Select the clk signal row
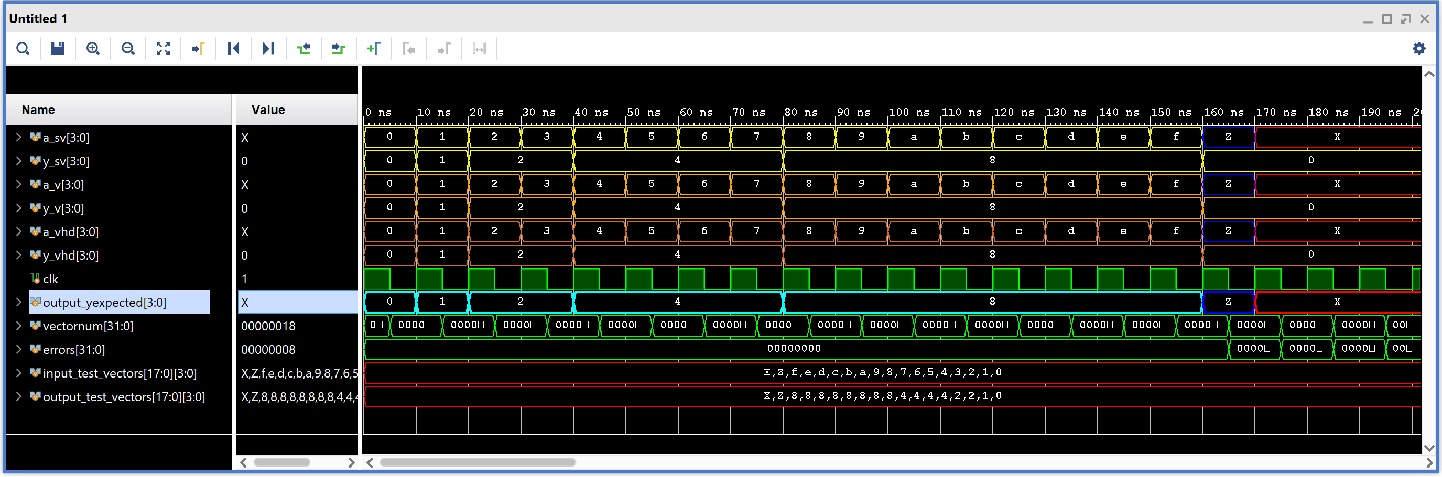 (50, 279)
